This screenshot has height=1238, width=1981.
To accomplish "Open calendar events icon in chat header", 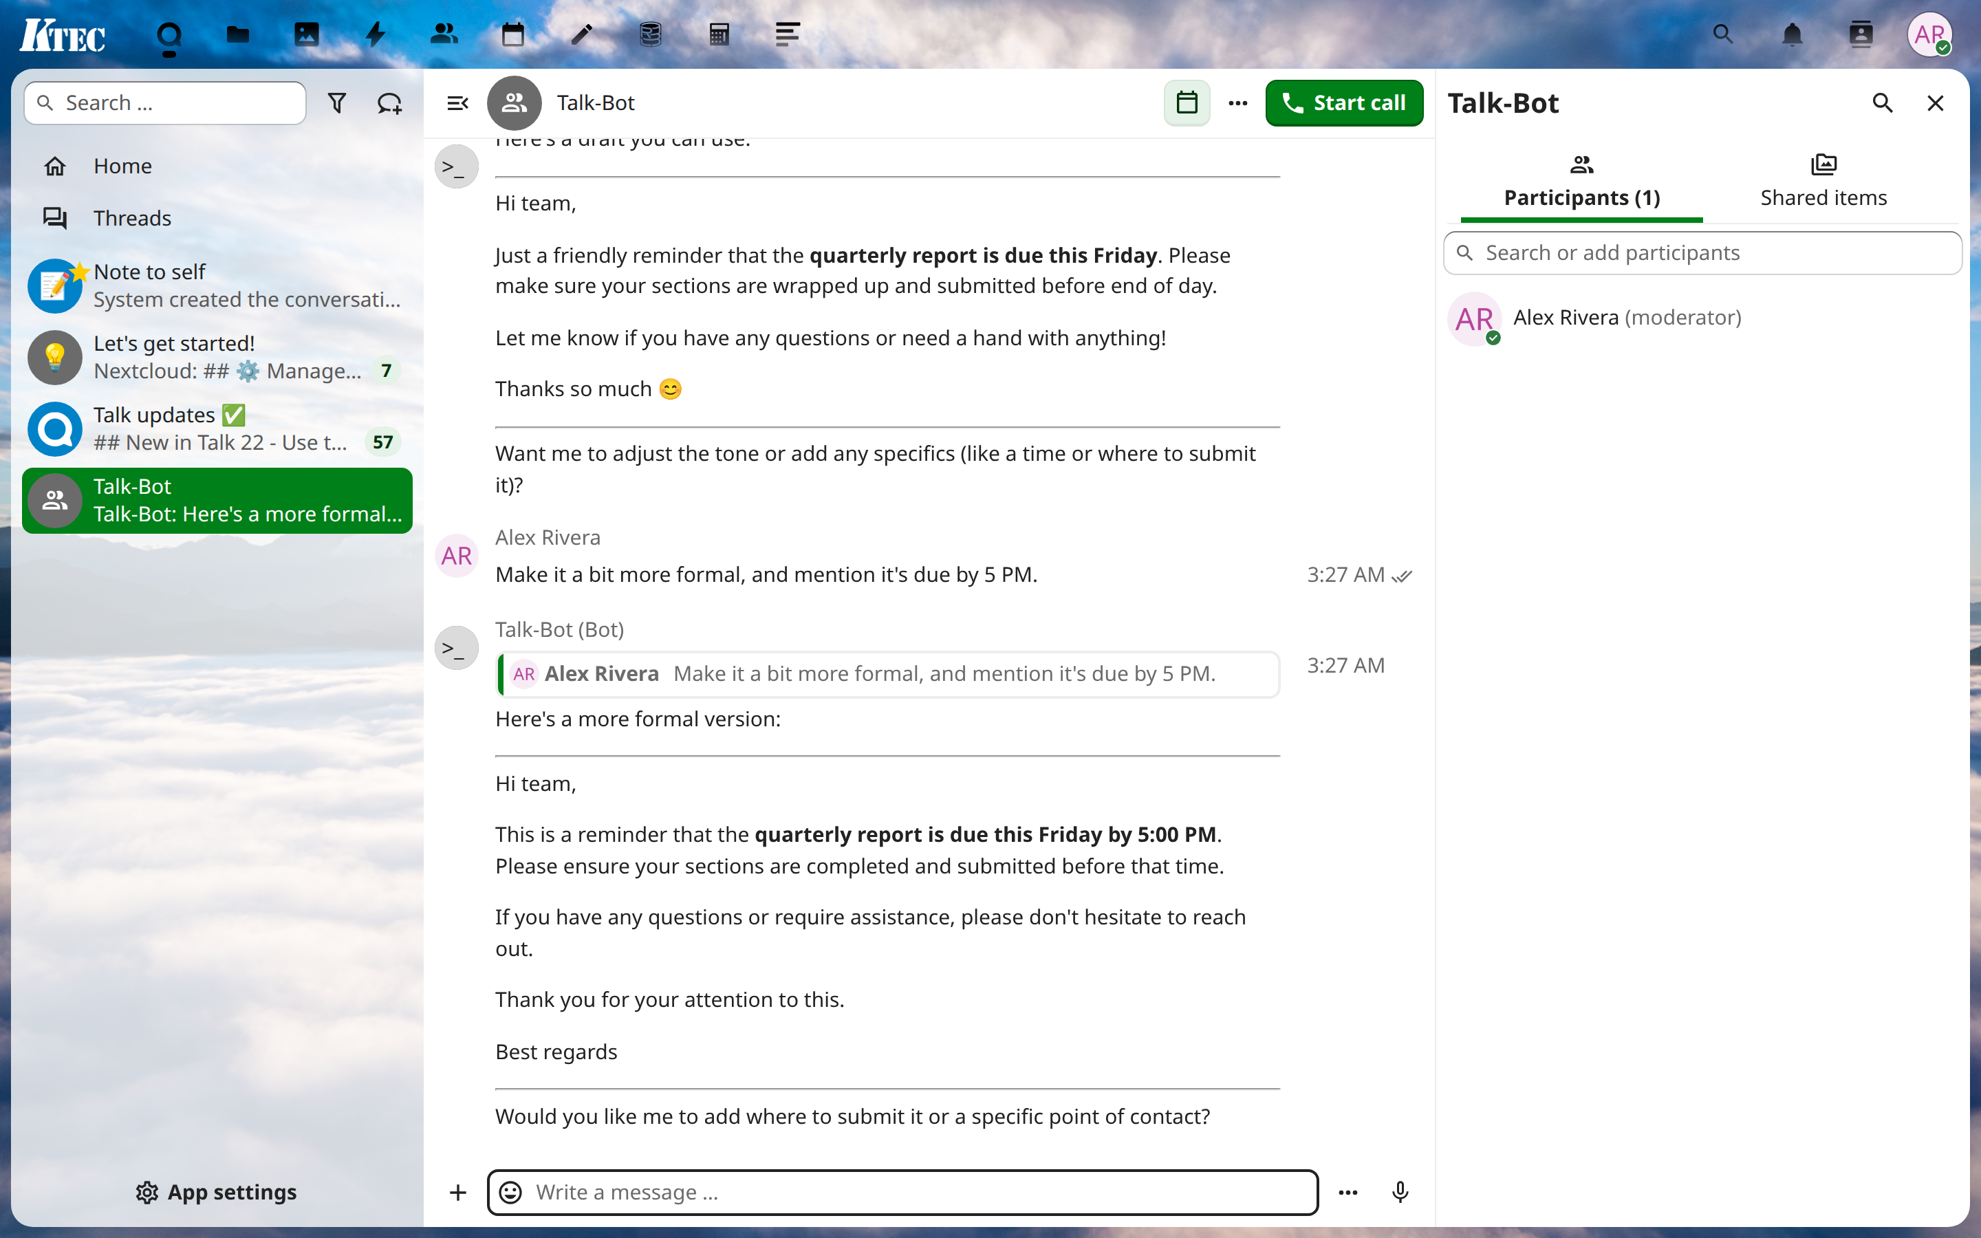I will point(1187,103).
